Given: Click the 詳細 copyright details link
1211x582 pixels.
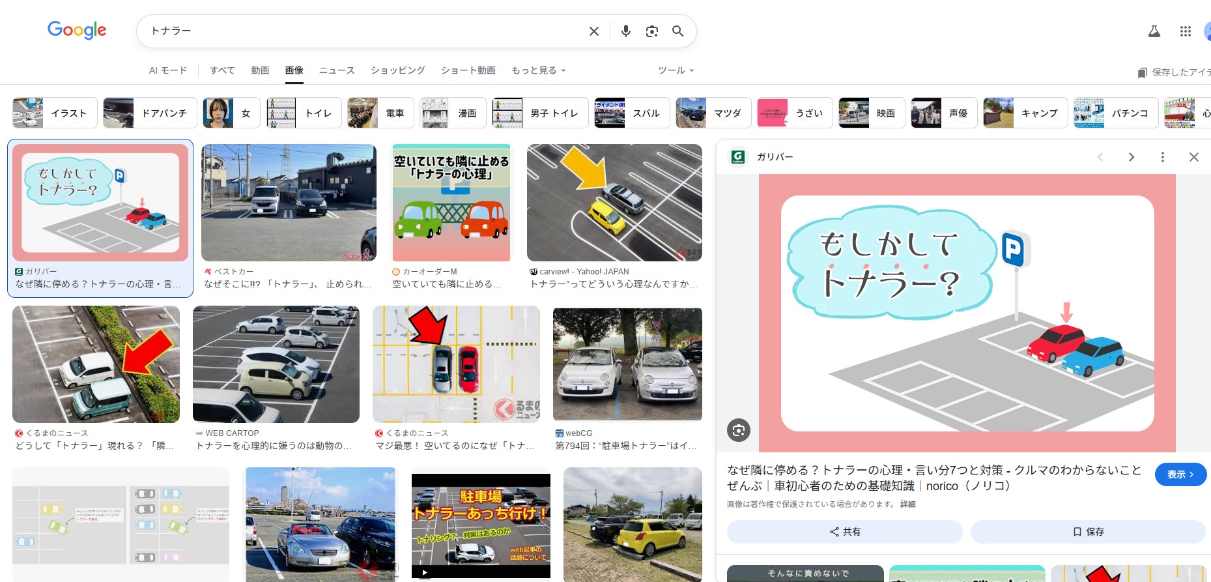Looking at the screenshot, I should pos(907,504).
